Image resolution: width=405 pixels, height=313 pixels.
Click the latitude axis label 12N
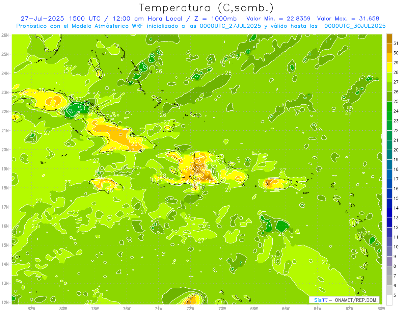[x=5, y=302]
